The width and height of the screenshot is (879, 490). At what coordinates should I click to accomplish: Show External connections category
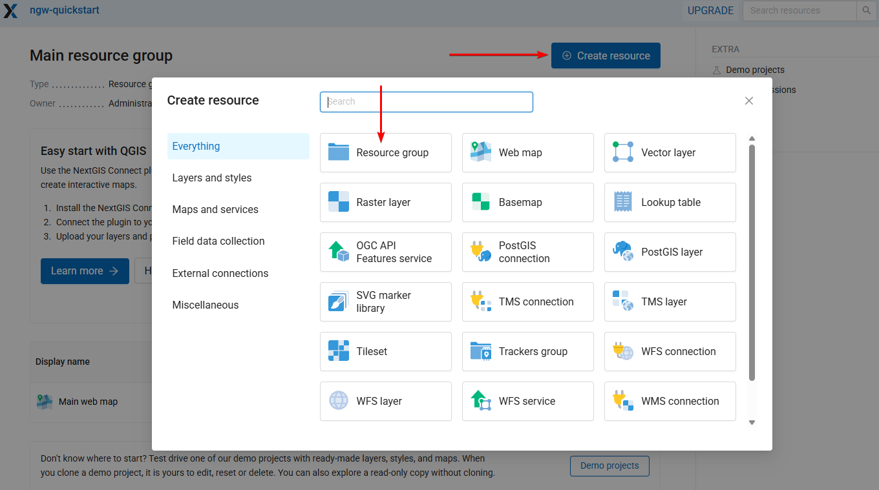(x=220, y=273)
